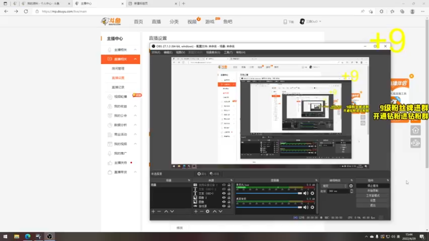This screenshot has height=241, width=429.
Task: Add a new scene with the scenes plus icon
Action: 153,212
